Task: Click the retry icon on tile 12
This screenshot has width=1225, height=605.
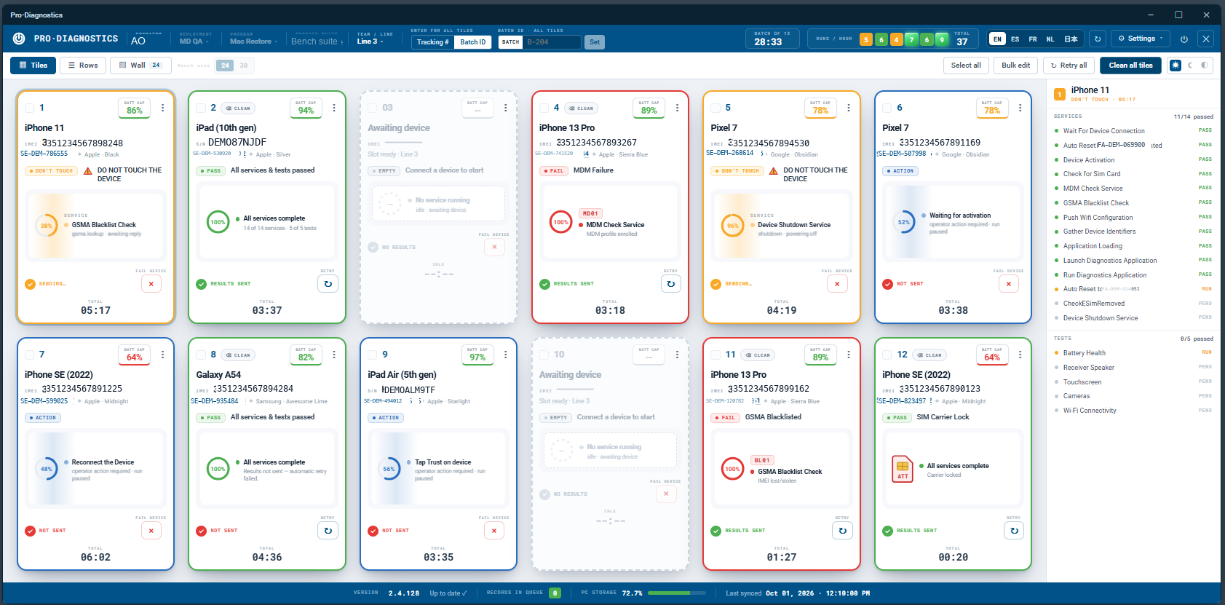Action: [x=1014, y=531]
